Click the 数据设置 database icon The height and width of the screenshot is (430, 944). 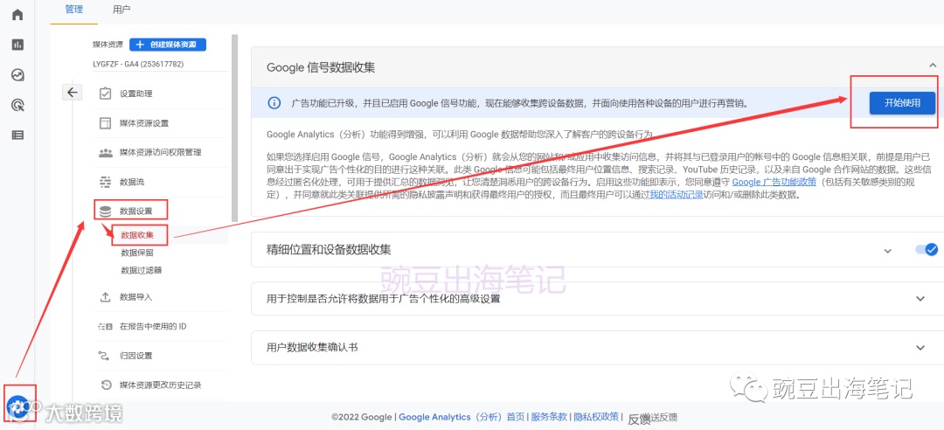[x=106, y=212]
